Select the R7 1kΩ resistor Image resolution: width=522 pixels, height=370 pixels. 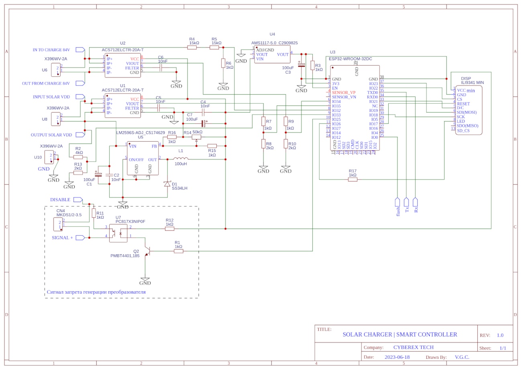point(263,121)
